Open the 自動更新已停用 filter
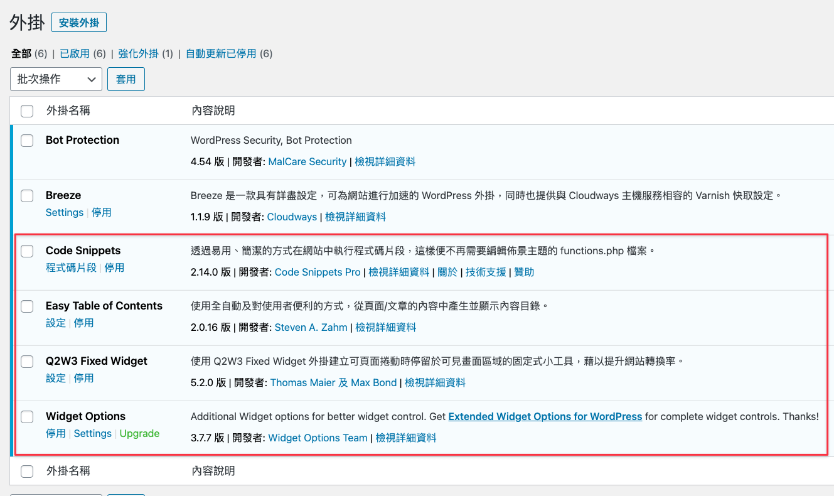The height and width of the screenshot is (496, 834). pos(221,53)
